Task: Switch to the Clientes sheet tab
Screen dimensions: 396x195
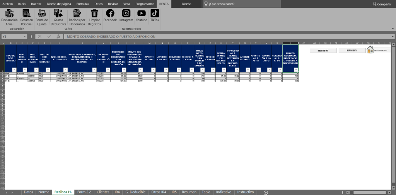Action: [103, 192]
